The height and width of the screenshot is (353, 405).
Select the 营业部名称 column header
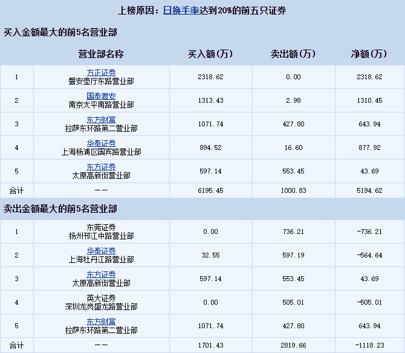click(x=101, y=54)
